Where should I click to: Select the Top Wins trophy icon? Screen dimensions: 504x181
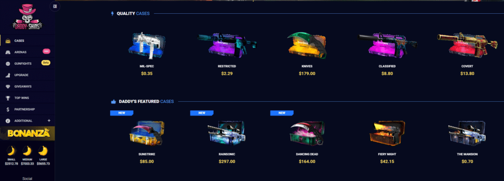[8, 98]
